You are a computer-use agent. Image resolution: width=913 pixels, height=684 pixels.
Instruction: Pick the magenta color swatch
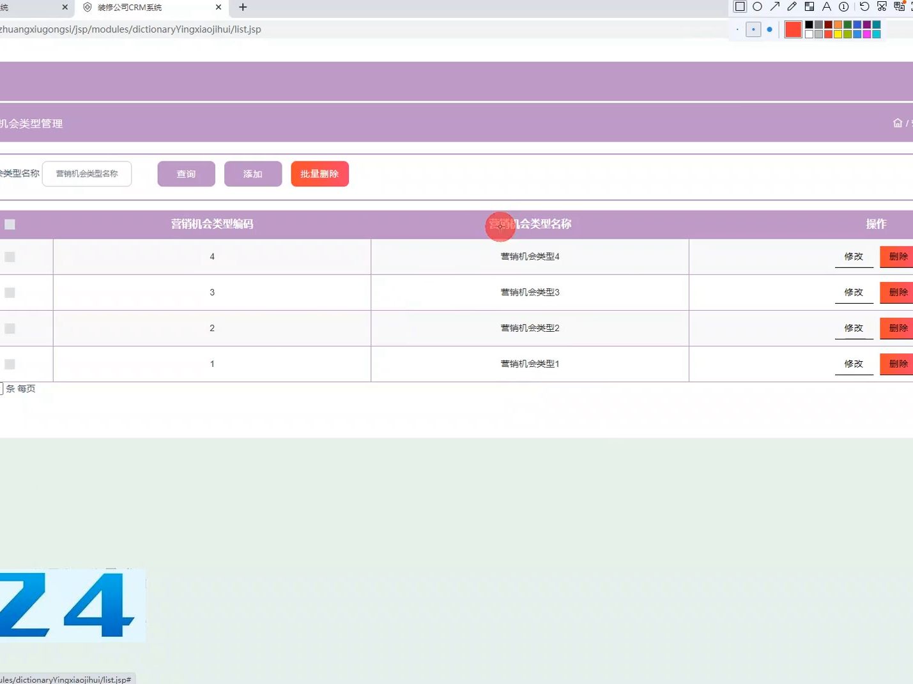867,34
